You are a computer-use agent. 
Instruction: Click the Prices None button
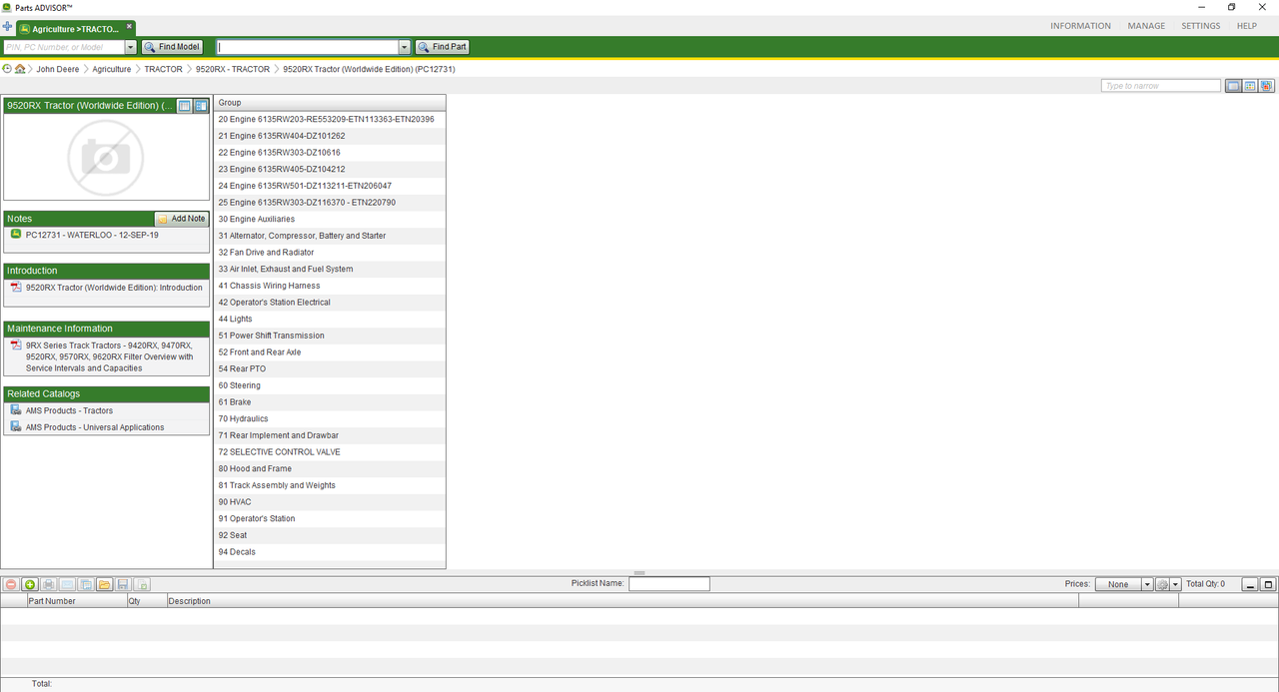click(1118, 584)
